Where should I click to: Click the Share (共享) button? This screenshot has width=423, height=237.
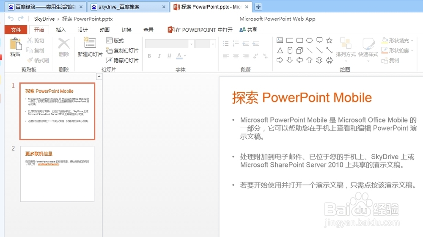[248, 30]
